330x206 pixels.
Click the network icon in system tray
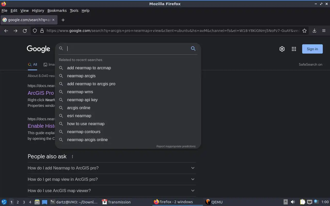tap(310, 202)
